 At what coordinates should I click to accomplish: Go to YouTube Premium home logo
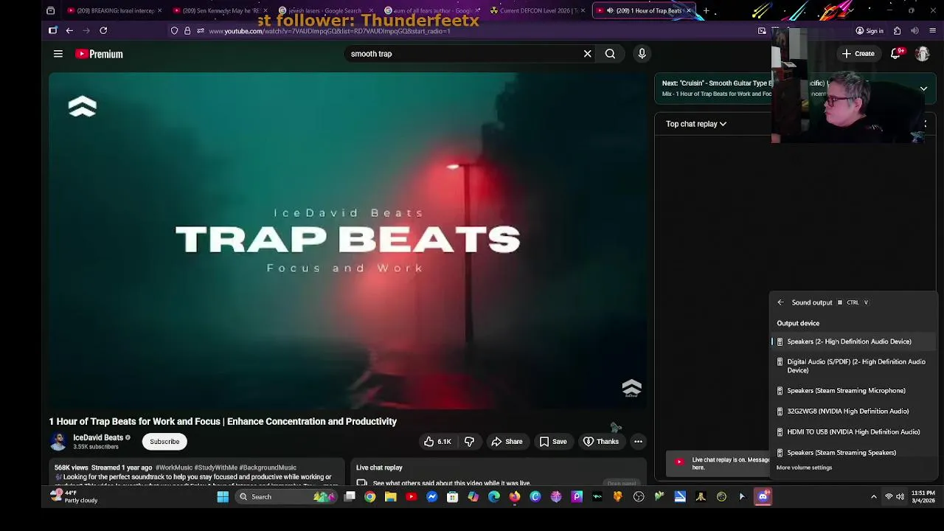coord(99,54)
